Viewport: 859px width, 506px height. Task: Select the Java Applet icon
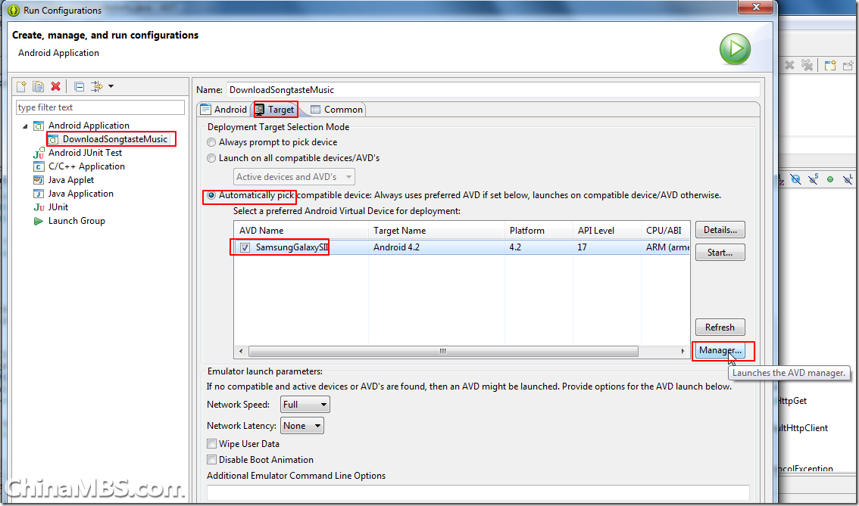(39, 180)
